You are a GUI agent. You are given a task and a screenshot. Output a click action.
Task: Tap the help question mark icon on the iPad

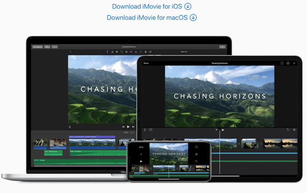(282, 63)
